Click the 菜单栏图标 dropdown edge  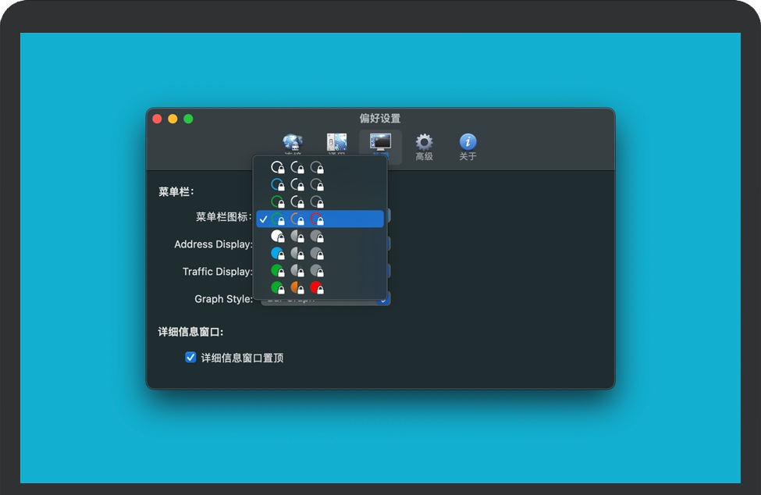[x=388, y=216]
